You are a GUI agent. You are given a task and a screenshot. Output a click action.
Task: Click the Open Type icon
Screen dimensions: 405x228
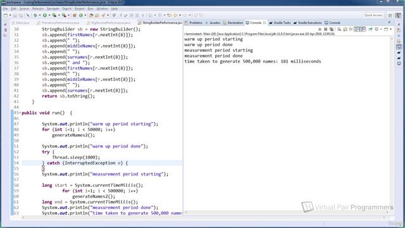(91, 15)
